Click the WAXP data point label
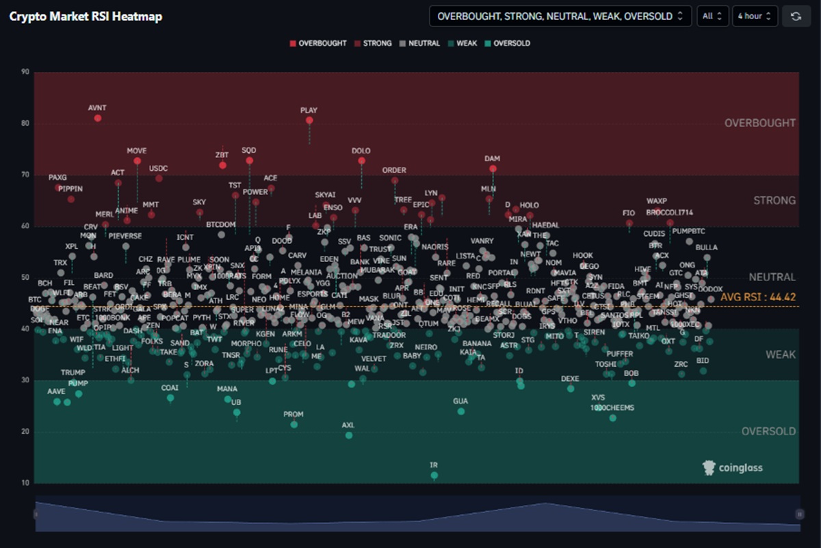Screen dimensions: 821x548 [657, 201]
